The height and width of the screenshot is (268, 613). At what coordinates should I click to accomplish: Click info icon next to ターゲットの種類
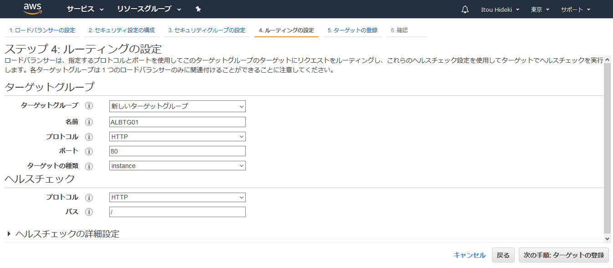click(x=89, y=166)
